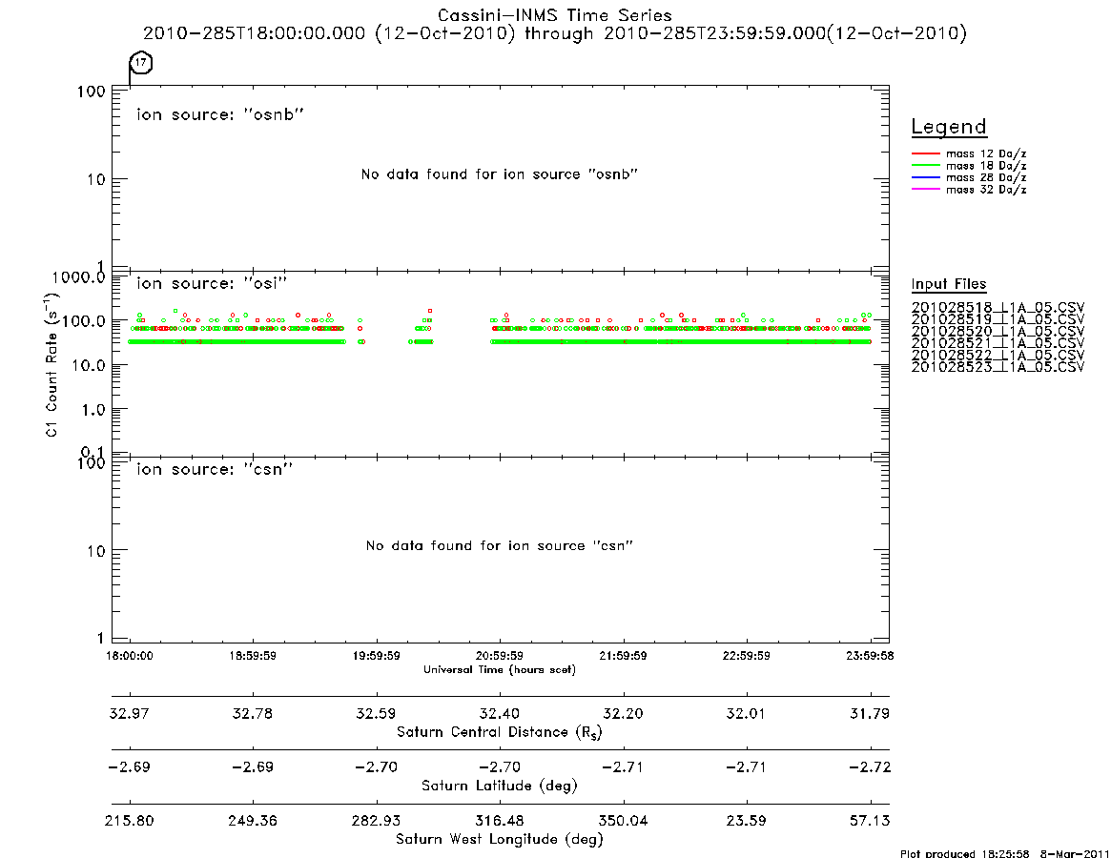Select the 'Legend' heading
Viewport: 1111px width, 858px height.
click(x=949, y=127)
